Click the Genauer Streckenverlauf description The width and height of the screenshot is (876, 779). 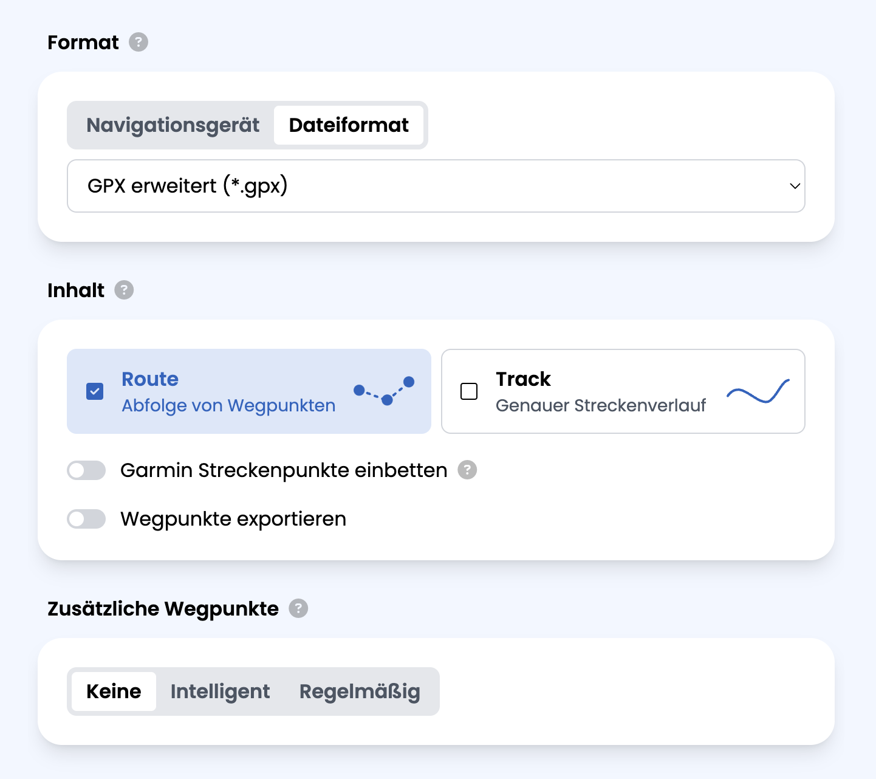click(600, 405)
